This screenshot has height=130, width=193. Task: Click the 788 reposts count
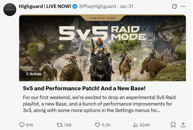point(68,125)
